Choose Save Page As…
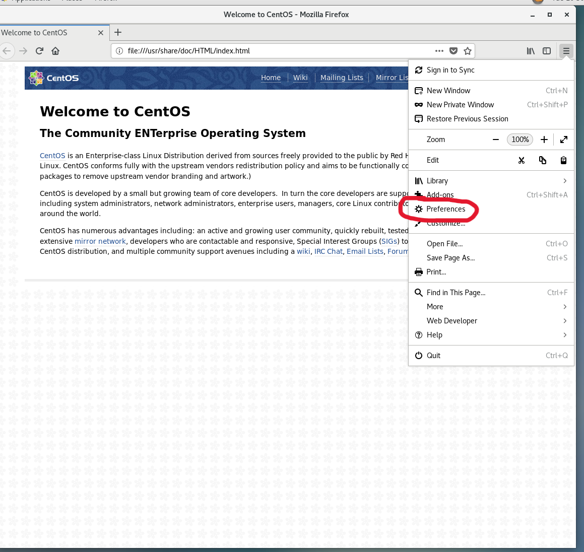This screenshot has width=584, height=552. pos(491,258)
